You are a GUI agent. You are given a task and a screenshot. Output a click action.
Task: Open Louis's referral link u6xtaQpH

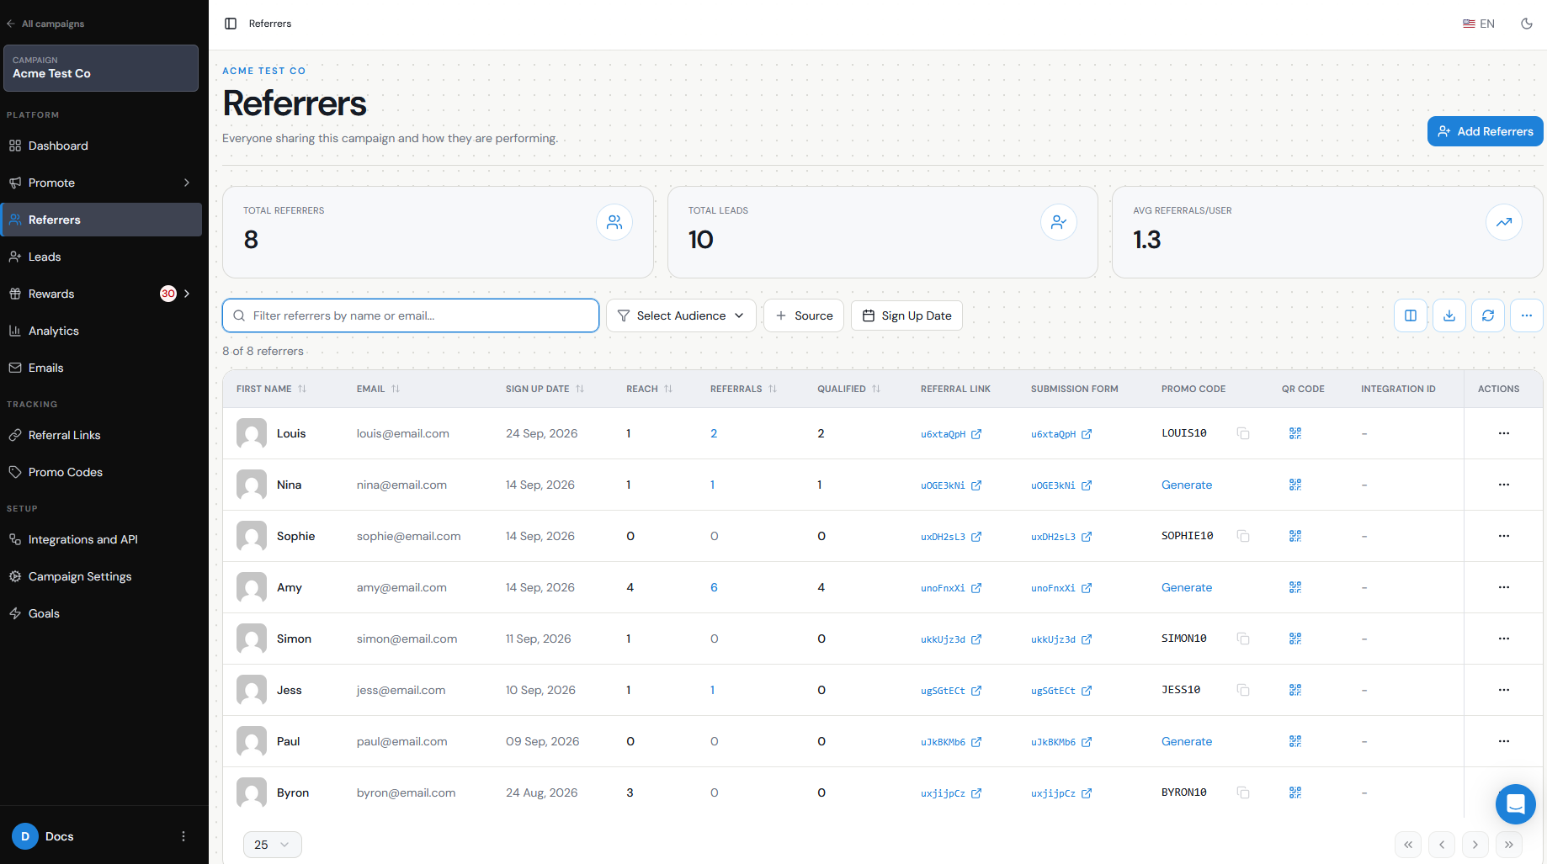(951, 434)
